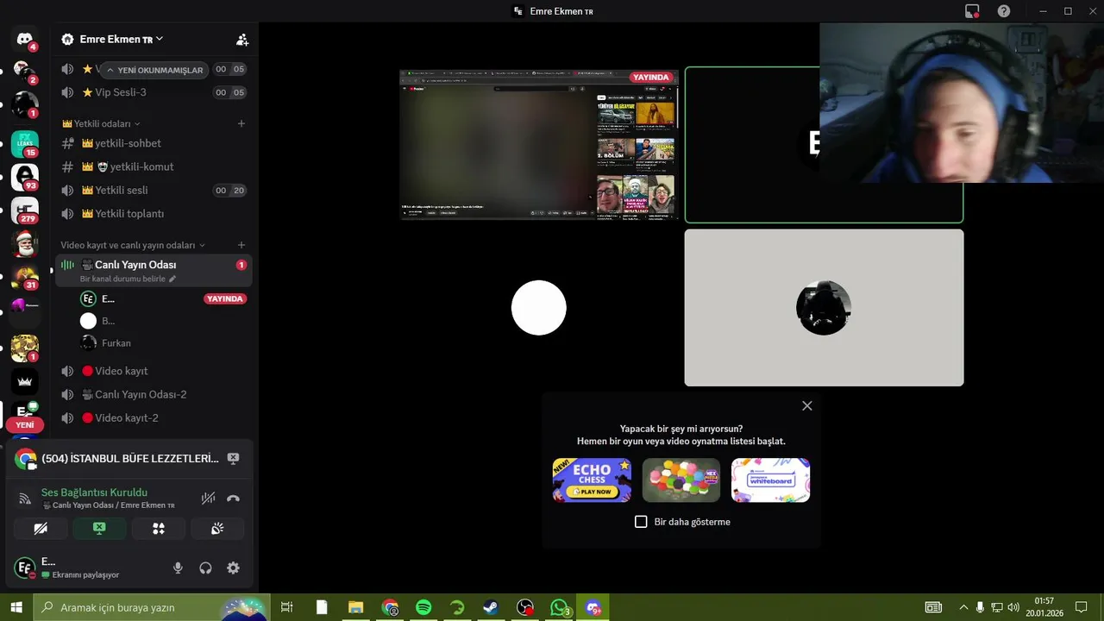Screen dimensions: 1104x621
Task: Close the activity suggestion popup
Action: [x=807, y=406]
